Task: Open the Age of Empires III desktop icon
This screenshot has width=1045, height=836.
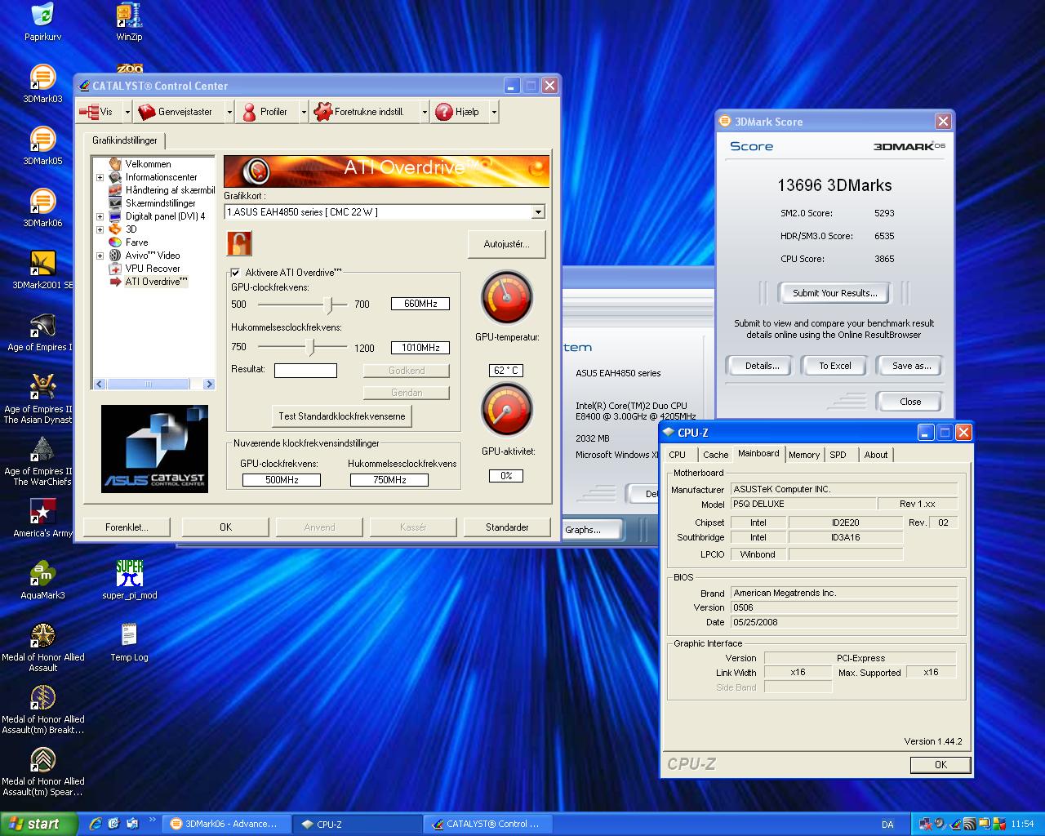Action: [x=41, y=332]
